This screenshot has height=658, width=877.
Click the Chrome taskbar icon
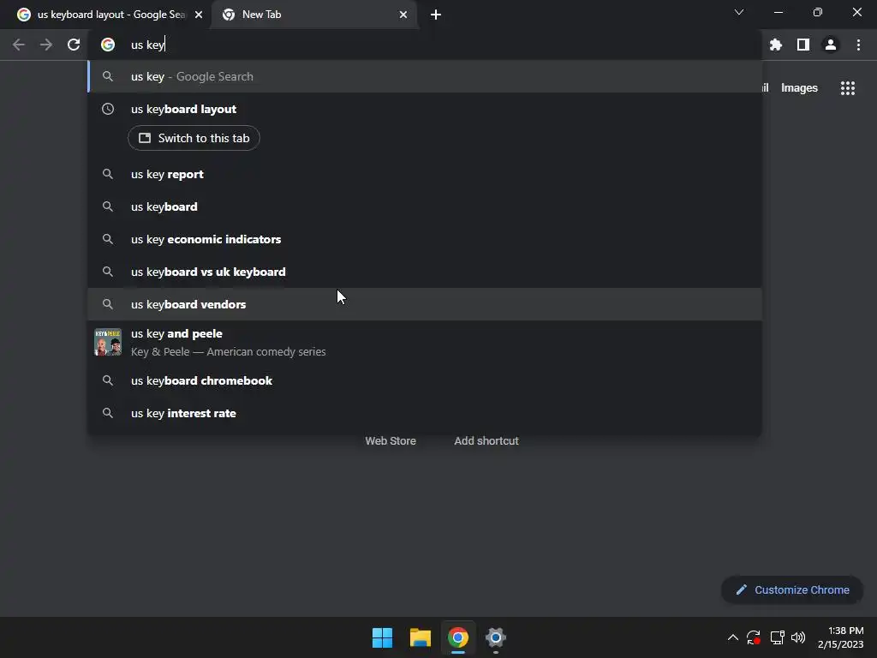tap(457, 637)
